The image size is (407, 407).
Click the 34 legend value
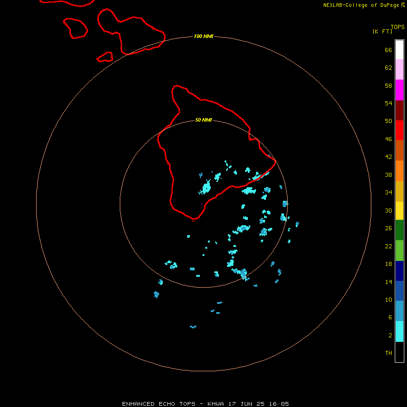point(388,193)
